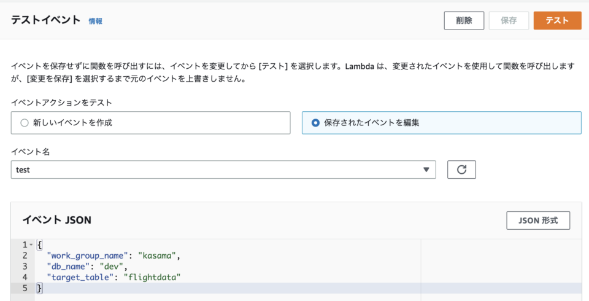The image size is (589, 301).
Task: Click the refresh events list icon
Action: 461,170
